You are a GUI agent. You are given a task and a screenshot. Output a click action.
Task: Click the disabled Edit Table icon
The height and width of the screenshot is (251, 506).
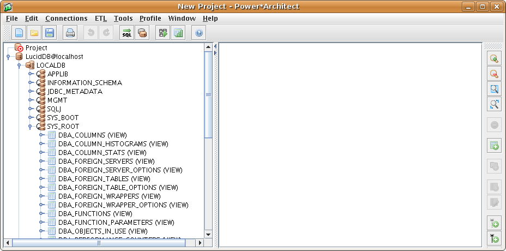coord(494,202)
